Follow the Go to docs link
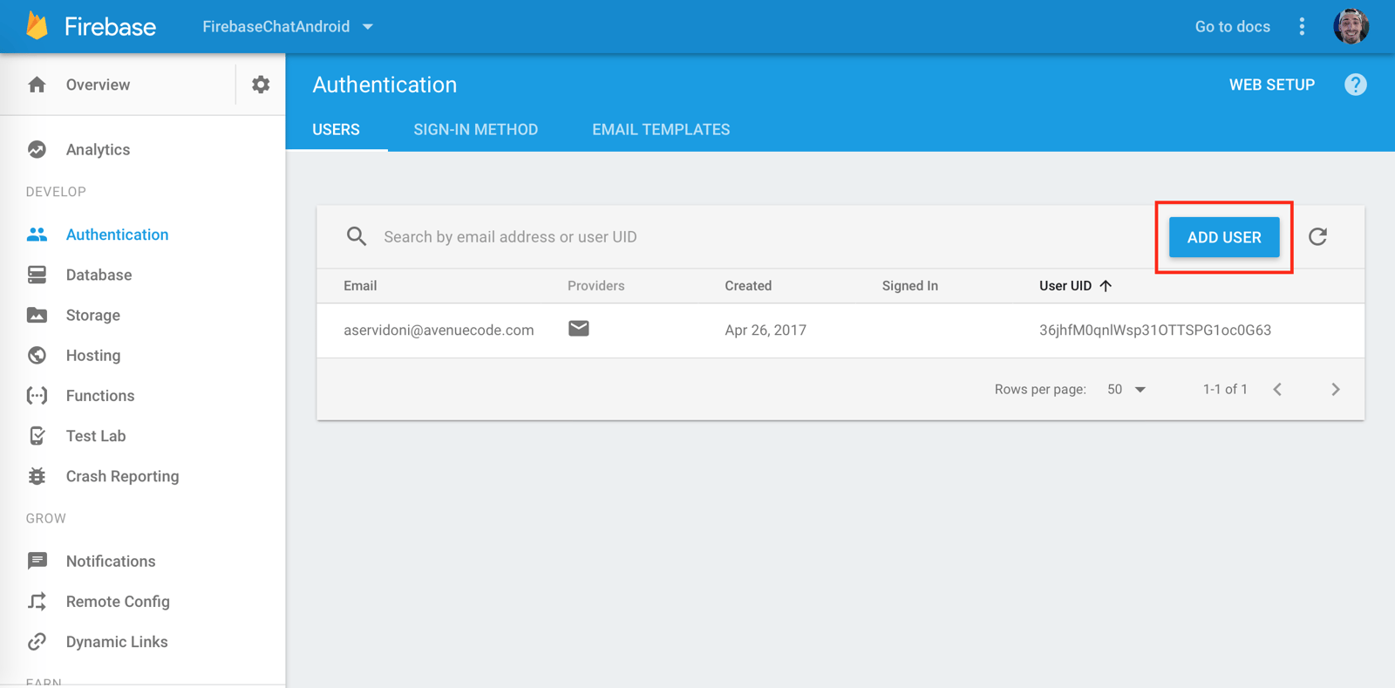 (1232, 26)
